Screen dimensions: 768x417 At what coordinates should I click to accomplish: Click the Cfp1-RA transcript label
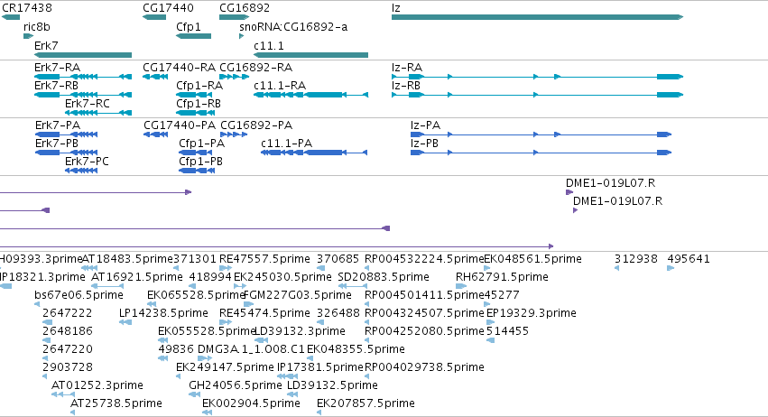point(199,86)
